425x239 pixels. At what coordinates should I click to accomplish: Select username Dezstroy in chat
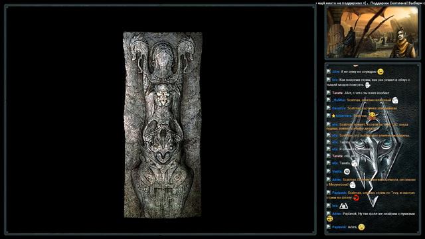point(339,108)
